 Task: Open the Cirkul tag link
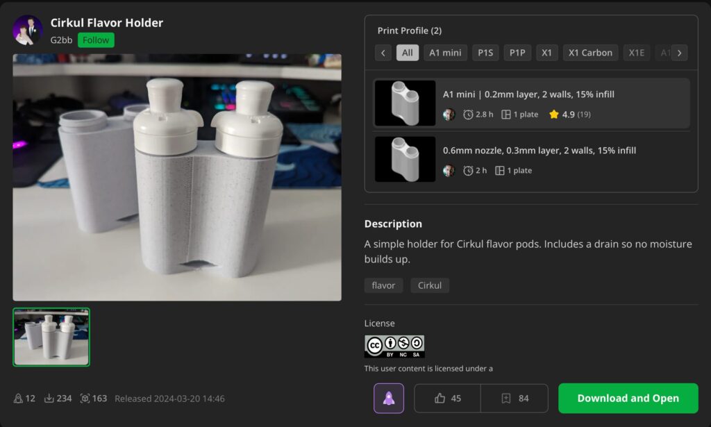click(430, 285)
